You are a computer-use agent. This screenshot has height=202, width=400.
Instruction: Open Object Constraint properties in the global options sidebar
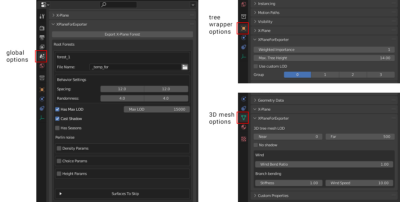click(x=42, y=108)
